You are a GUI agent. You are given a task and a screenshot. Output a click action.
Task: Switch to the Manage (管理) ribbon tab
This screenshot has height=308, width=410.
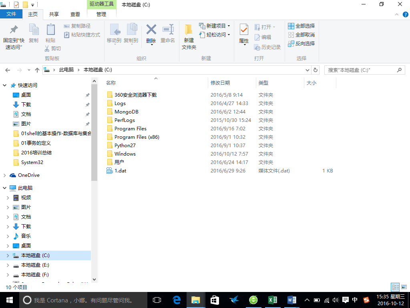101,14
